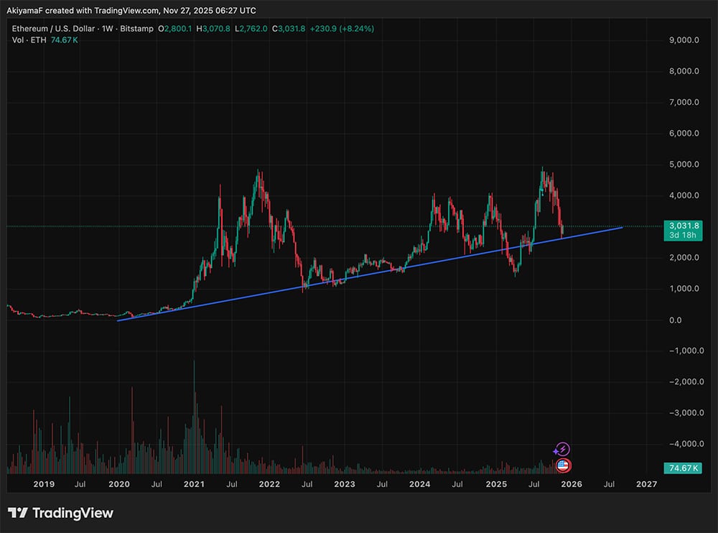Click the TradingView logo at bottom left
This screenshot has width=718, height=533.
61,513
